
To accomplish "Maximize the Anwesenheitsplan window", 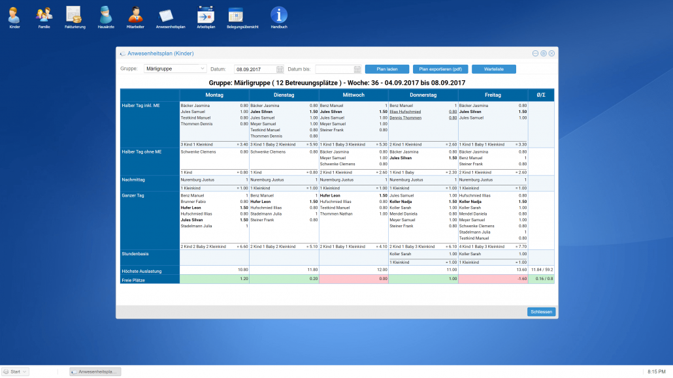I will (x=544, y=53).
